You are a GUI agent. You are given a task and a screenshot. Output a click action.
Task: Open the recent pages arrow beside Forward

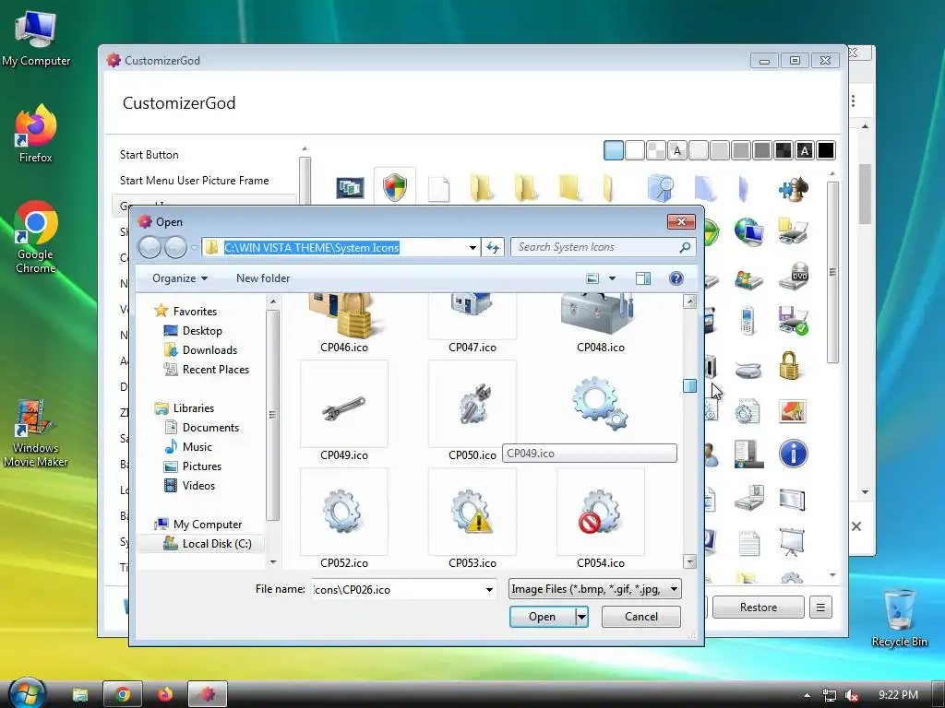click(x=194, y=247)
